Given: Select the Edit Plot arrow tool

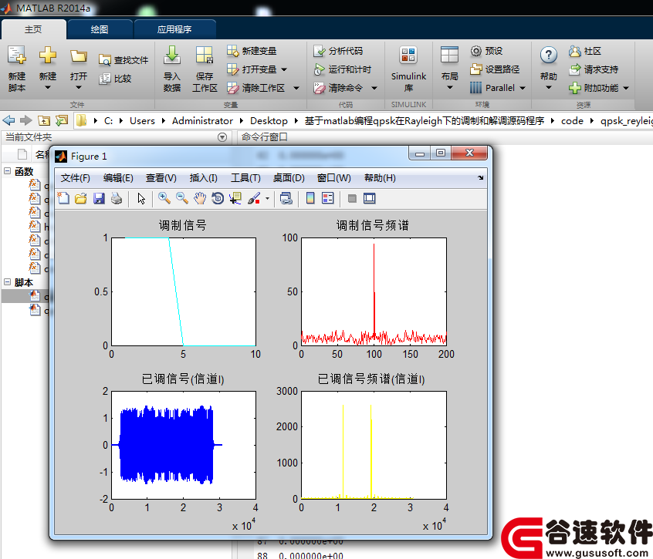Looking at the screenshot, I should [x=141, y=198].
